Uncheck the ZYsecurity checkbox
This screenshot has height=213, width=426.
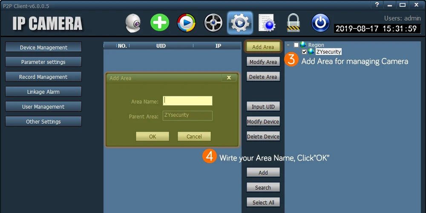[304, 52]
